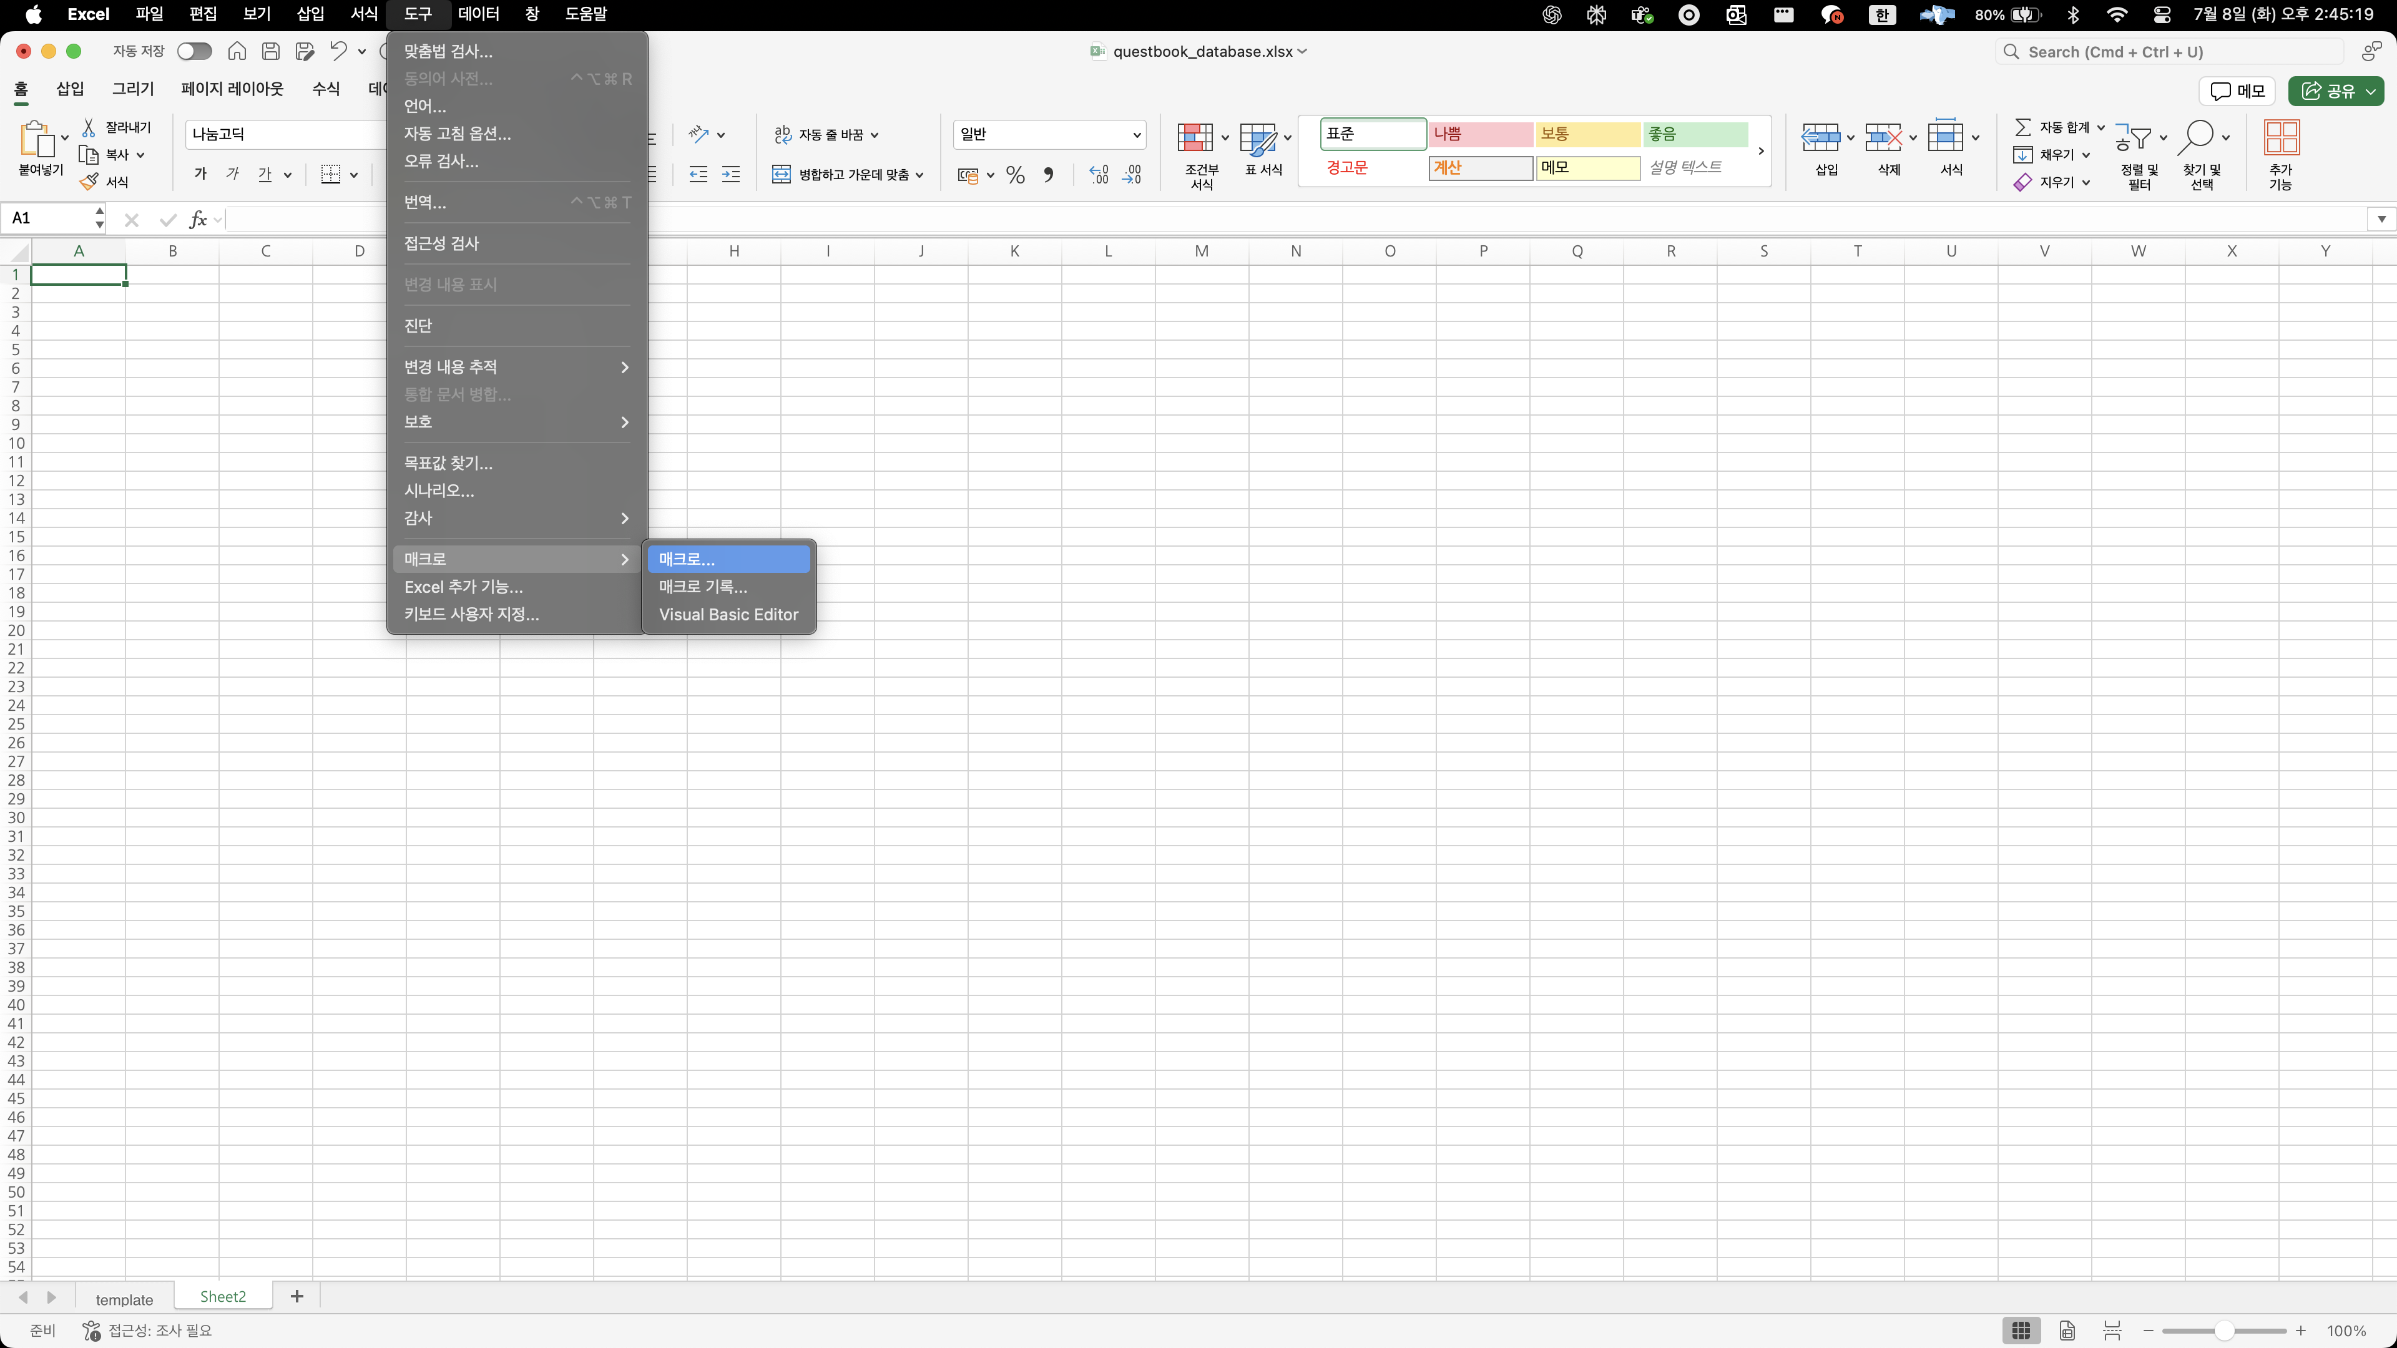Click the Add-ins (추가 기능) icon
The width and height of the screenshot is (2397, 1348).
[x=2281, y=139]
